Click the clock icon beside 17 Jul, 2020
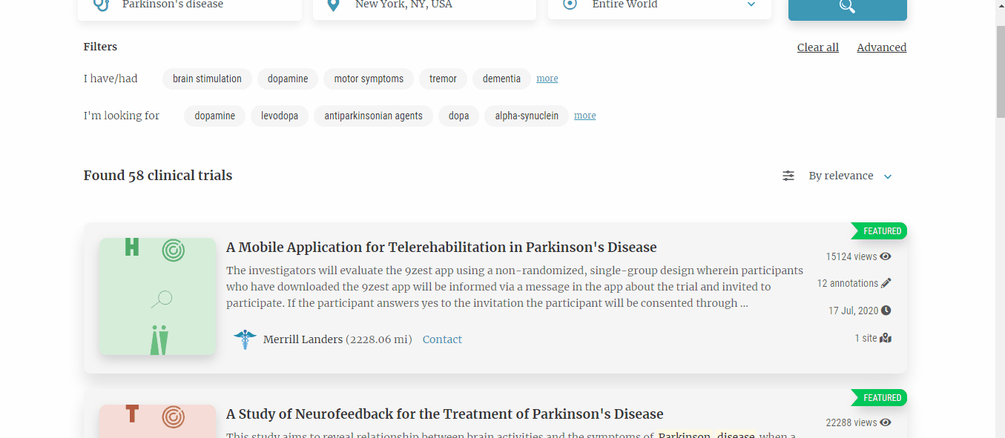1005x438 pixels. pyautogui.click(x=886, y=310)
